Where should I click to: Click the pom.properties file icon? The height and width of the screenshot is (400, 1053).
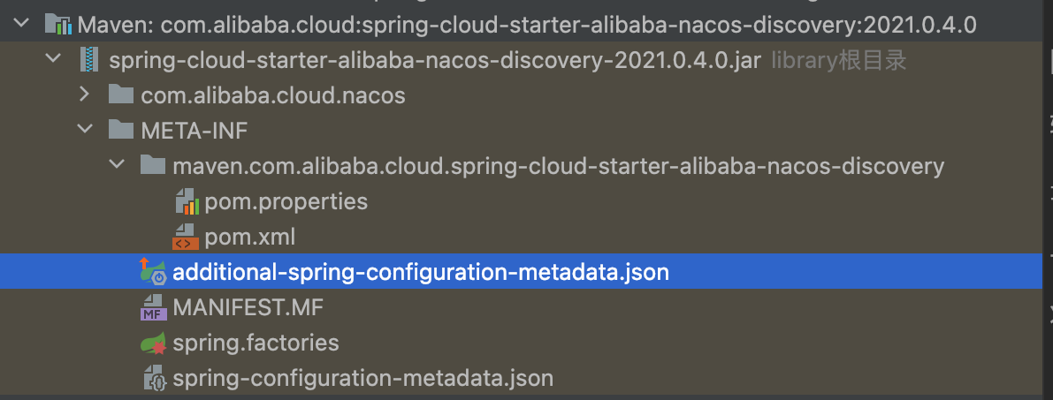[x=187, y=202]
